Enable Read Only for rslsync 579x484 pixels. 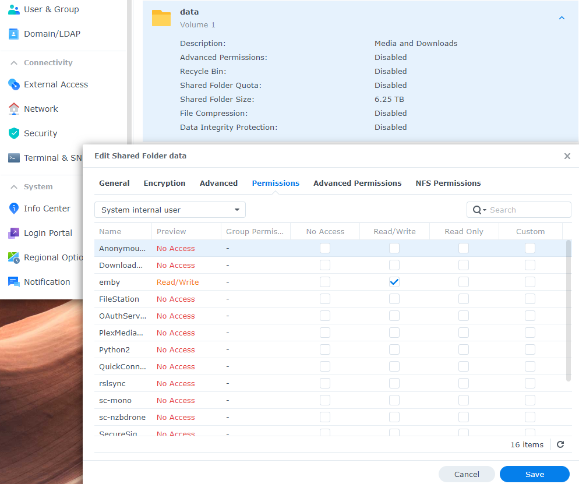pyautogui.click(x=464, y=383)
